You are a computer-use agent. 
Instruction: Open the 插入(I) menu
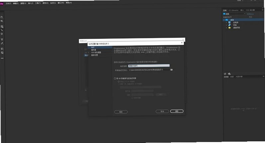click(x=31, y=3)
